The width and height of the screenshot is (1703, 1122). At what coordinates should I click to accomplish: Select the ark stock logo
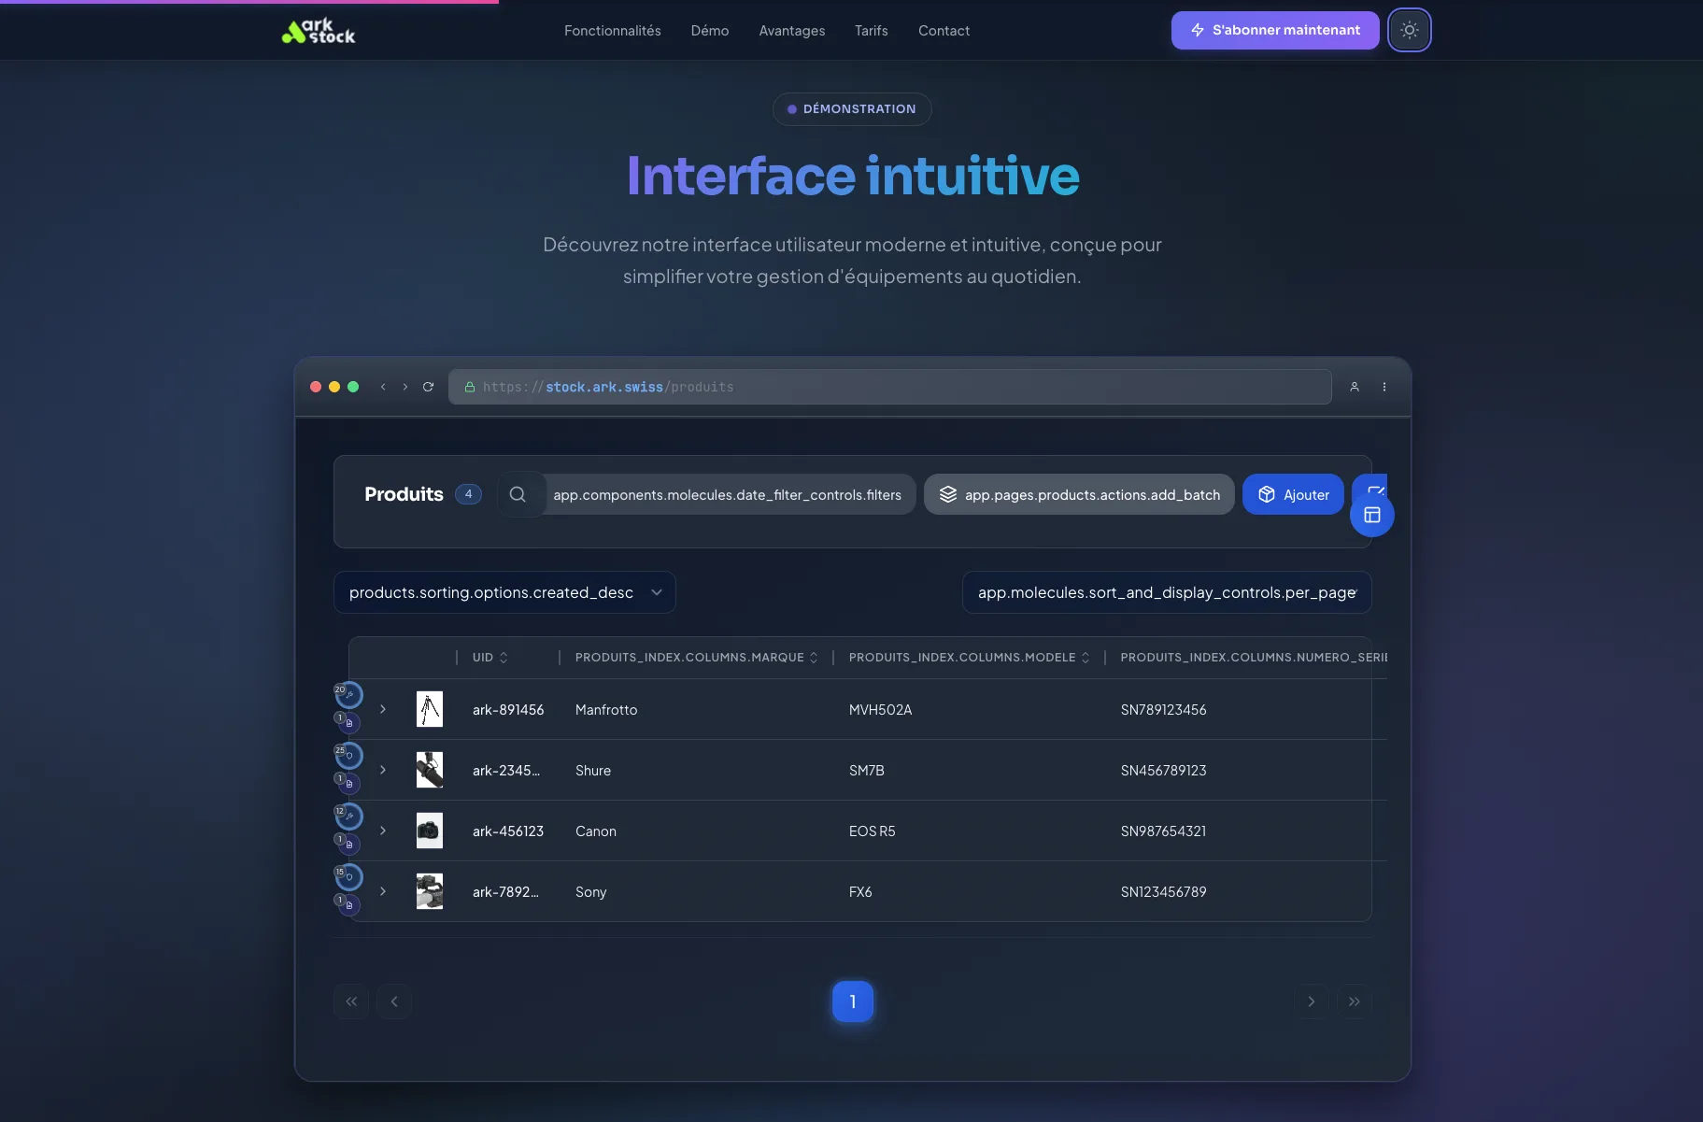318,31
